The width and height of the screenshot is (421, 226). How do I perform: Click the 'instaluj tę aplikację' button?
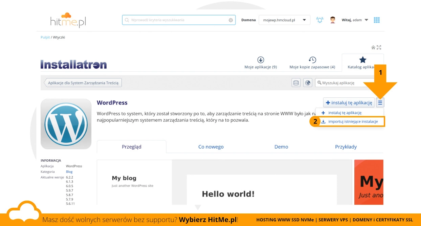coord(349,103)
